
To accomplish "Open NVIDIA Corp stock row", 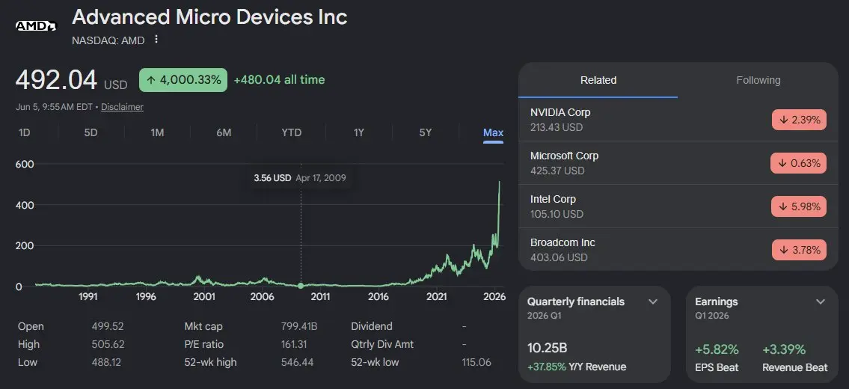I will point(678,120).
